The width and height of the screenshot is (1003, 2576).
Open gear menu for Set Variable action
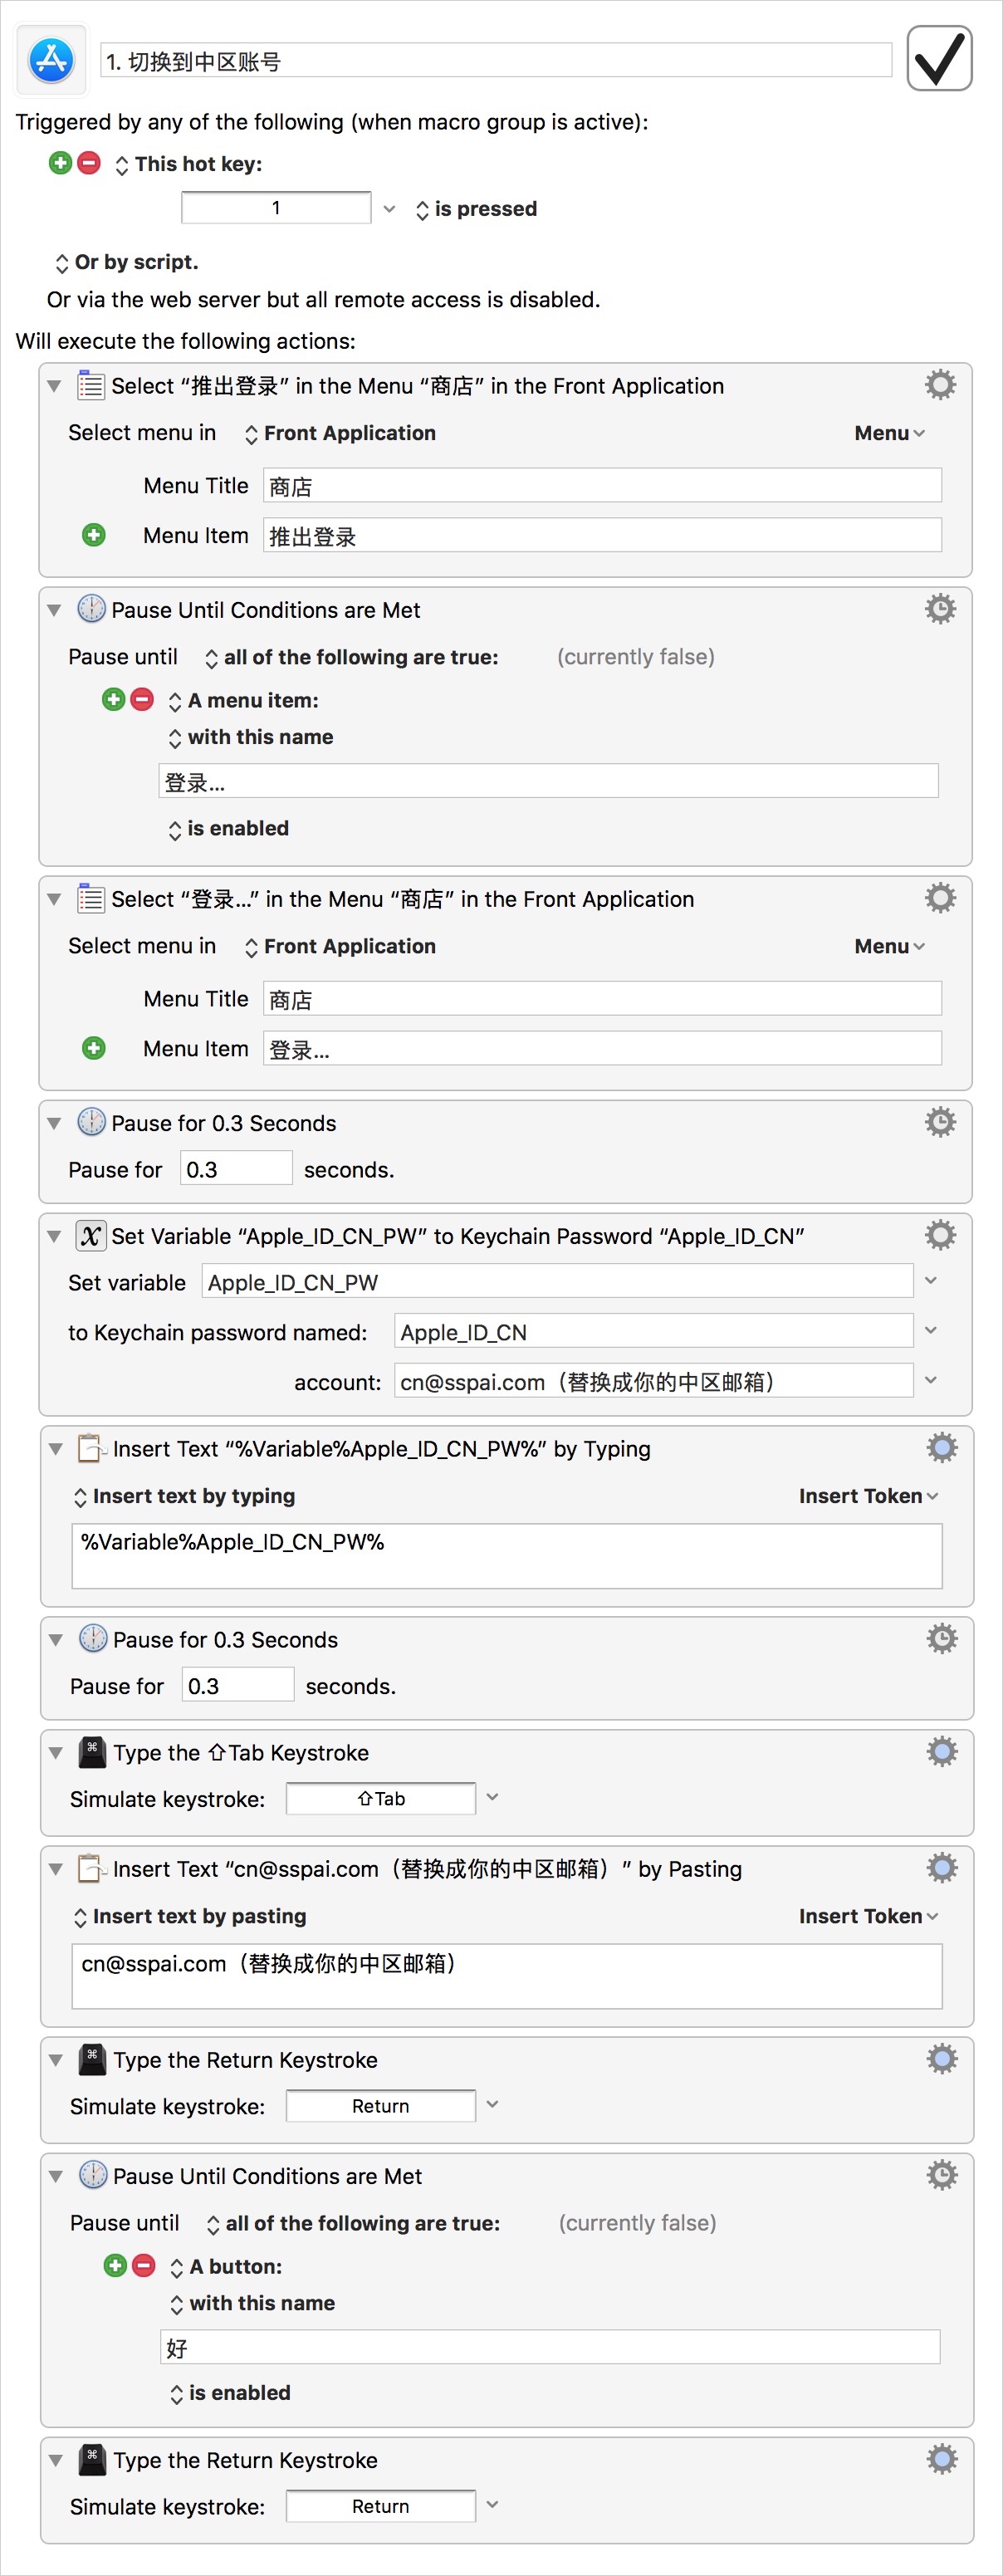point(939,1235)
